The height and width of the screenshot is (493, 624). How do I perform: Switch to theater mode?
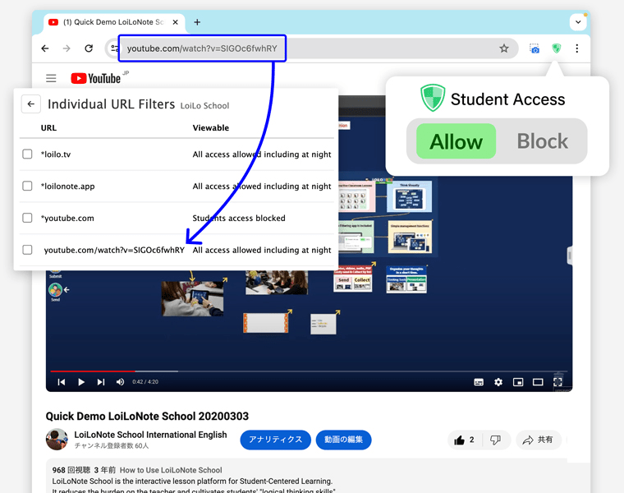(x=538, y=382)
